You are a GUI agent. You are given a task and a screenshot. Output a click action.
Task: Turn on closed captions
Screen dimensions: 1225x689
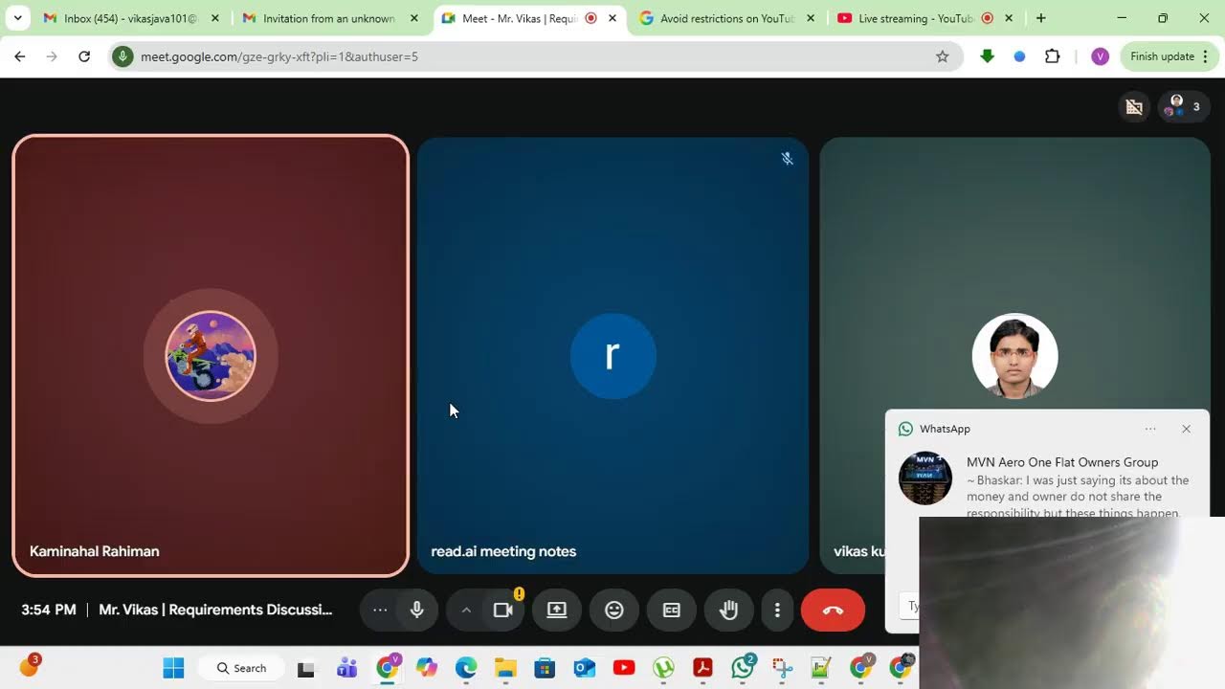[672, 610]
